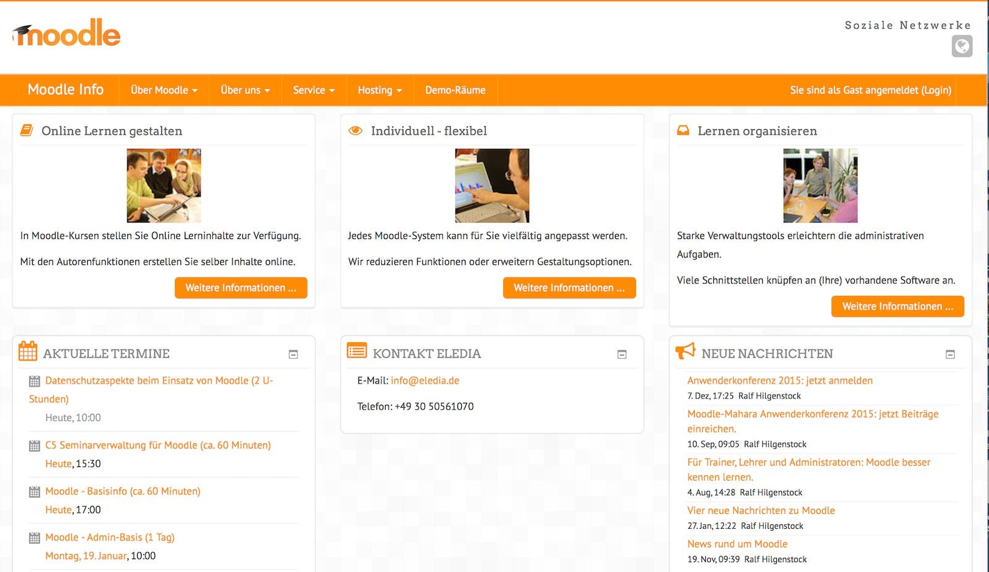Open Moodle-Mahara Anwenderkonferenz 2015 news item
The width and height of the screenshot is (989, 572).
(x=813, y=421)
